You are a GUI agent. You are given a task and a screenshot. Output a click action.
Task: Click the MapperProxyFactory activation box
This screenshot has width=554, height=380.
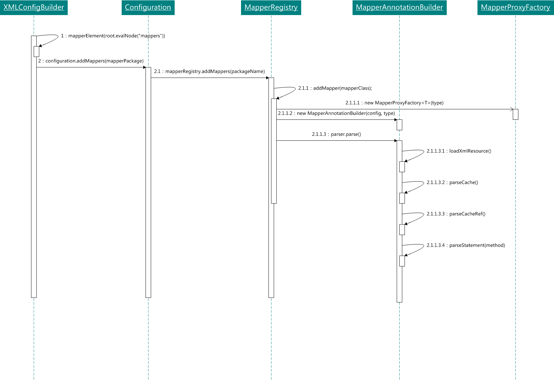coord(515,115)
